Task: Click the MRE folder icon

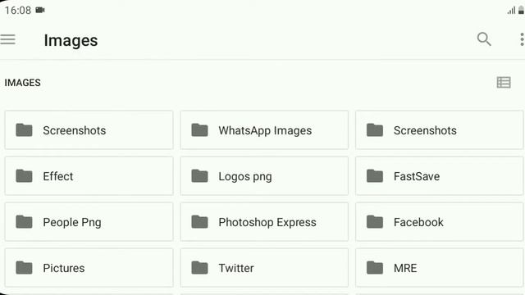Action: pyautogui.click(x=375, y=268)
